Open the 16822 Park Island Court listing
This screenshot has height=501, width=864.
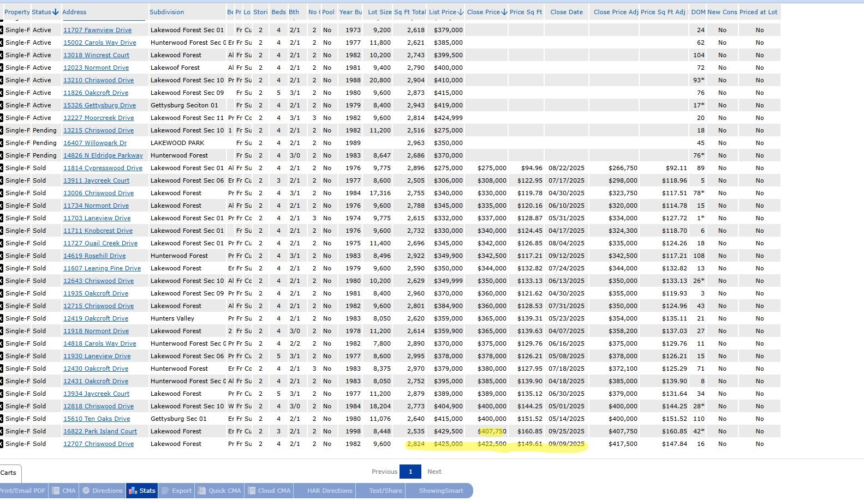[x=100, y=431]
